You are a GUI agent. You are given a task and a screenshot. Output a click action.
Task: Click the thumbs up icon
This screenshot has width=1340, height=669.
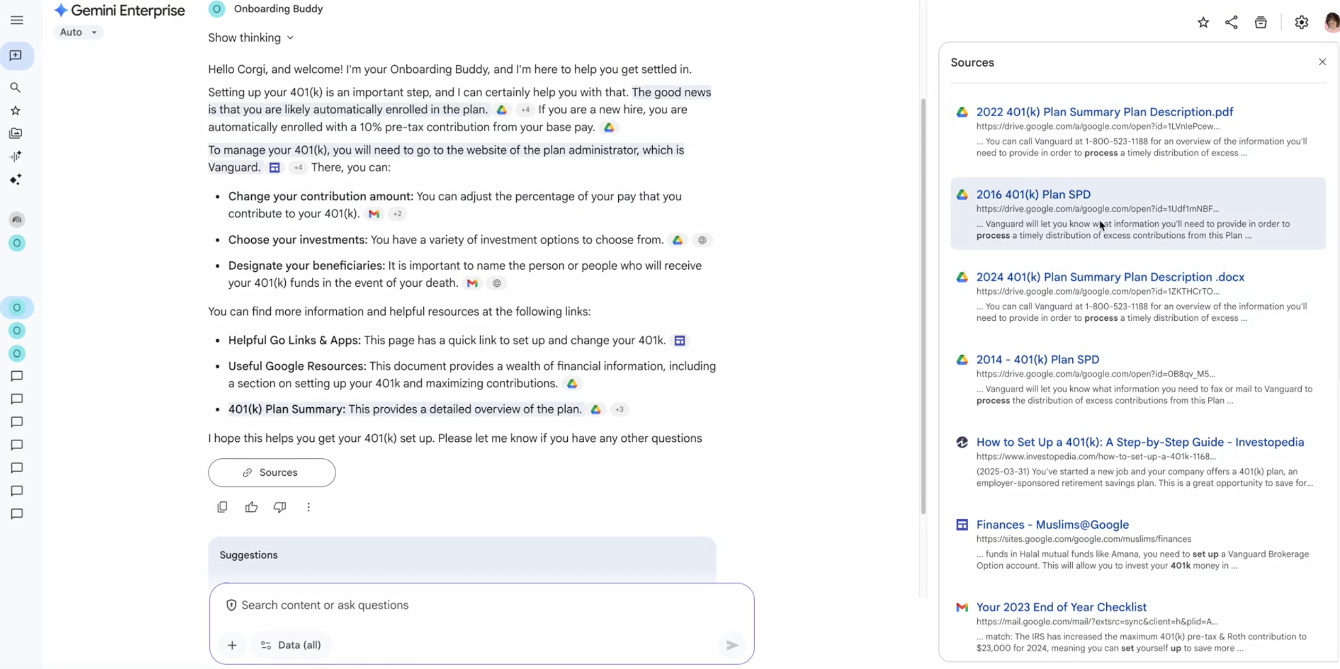[251, 507]
